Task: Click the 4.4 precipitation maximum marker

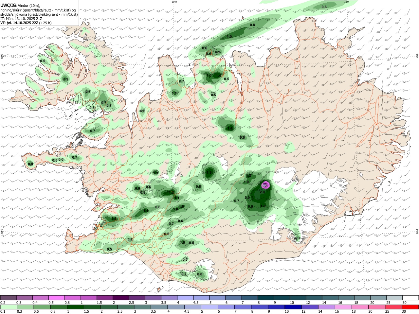Action: click(x=265, y=185)
